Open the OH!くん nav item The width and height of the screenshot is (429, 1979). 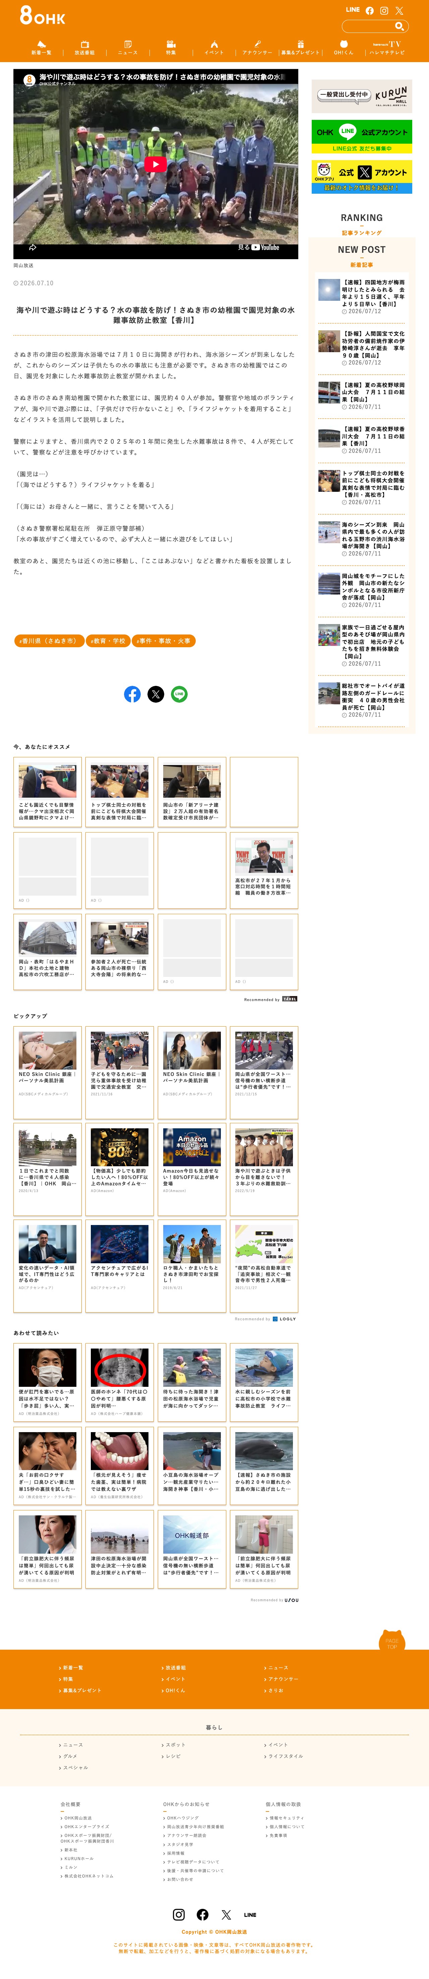(x=343, y=48)
